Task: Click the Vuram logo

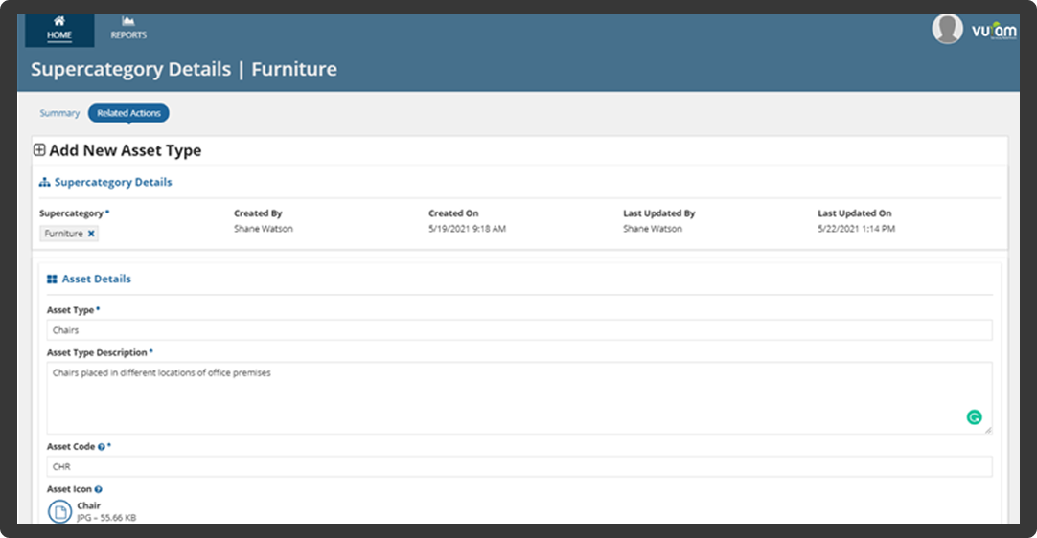Action: [994, 31]
